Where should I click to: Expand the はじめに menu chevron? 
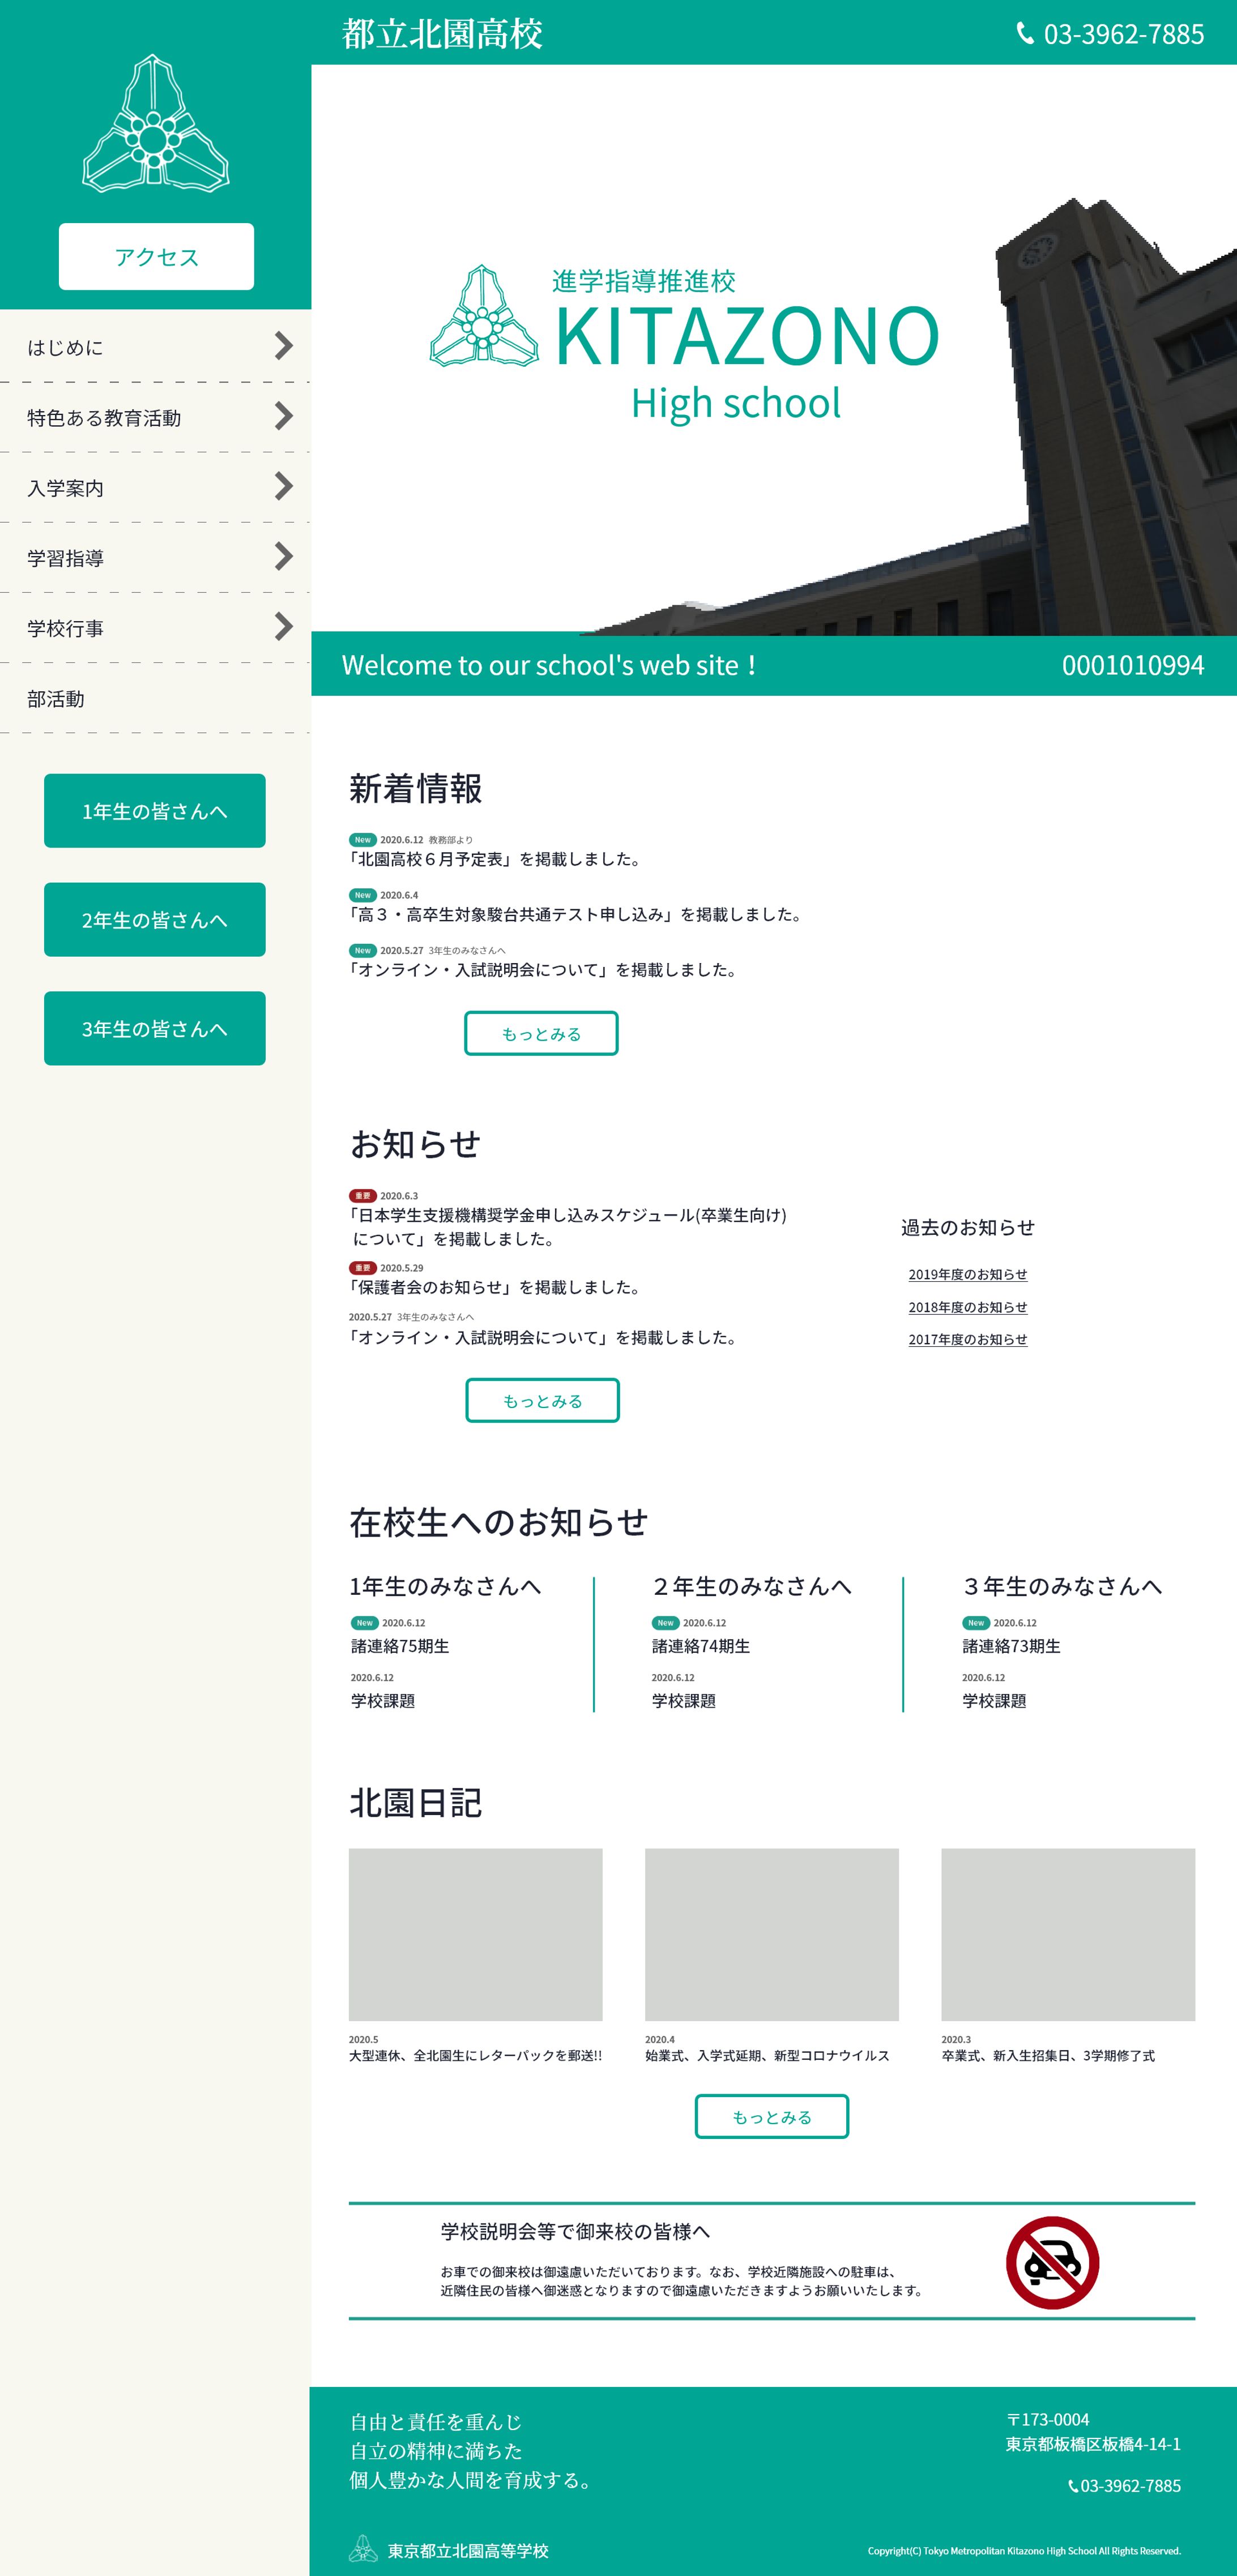click(284, 346)
